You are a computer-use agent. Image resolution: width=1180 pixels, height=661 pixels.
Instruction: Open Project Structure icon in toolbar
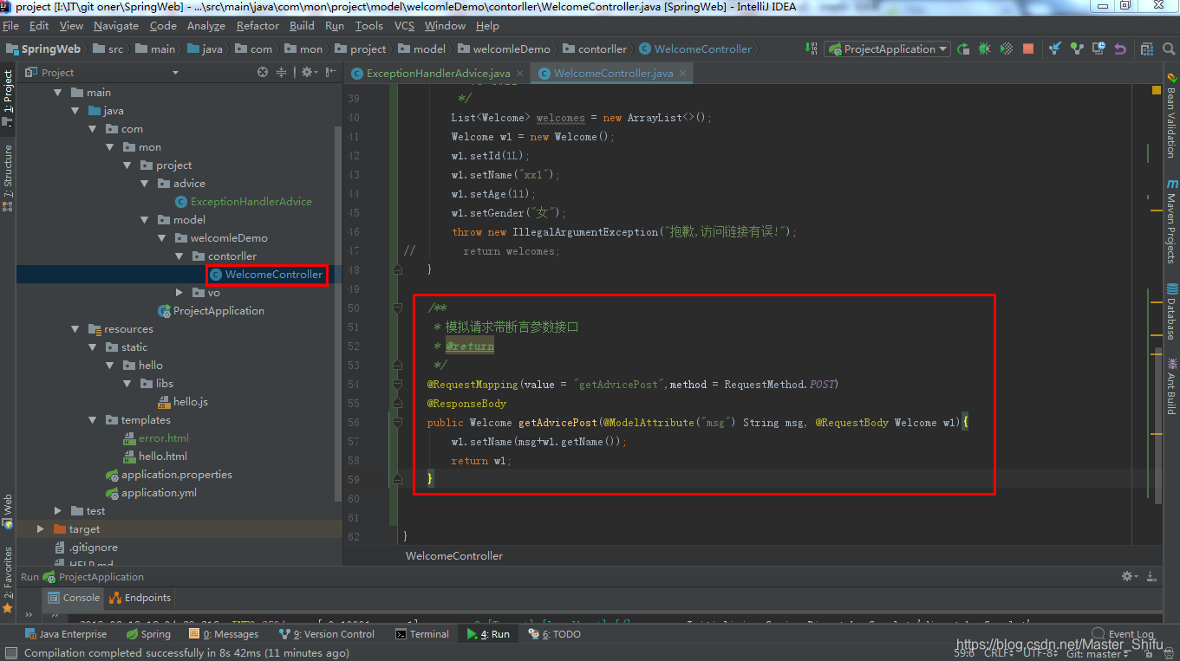[1147, 49]
